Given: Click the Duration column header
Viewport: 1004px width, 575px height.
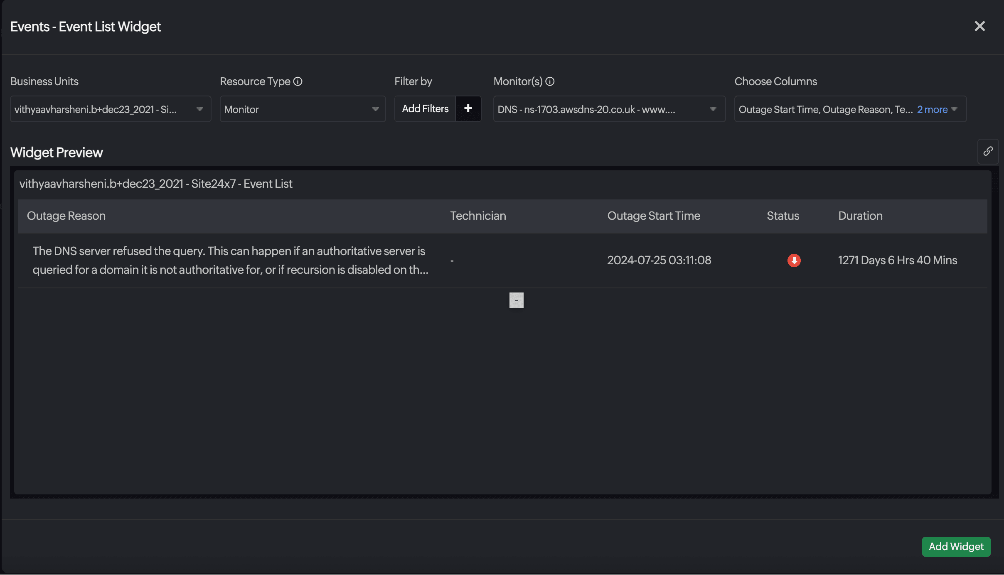Looking at the screenshot, I should 860,216.
